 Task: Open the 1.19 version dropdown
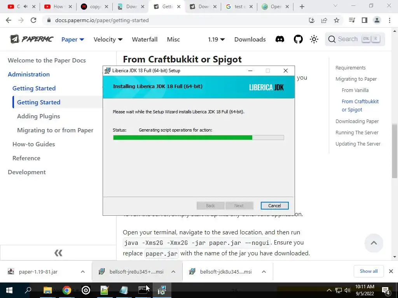[216, 39]
